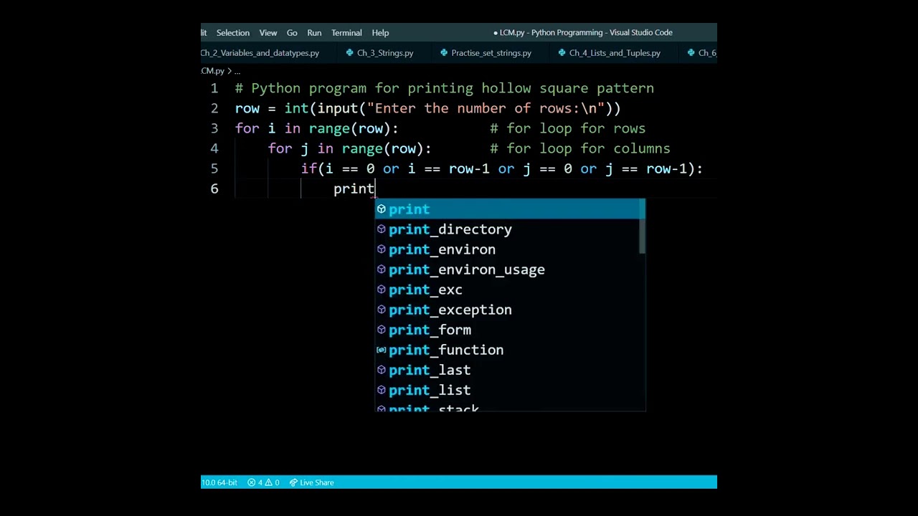Click the cube icon beside print_exc
The height and width of the screenshot is (516, 918).
tap(382, 290)
